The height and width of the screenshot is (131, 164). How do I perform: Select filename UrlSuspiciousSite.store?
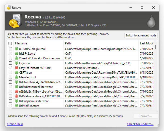(34, 101)
